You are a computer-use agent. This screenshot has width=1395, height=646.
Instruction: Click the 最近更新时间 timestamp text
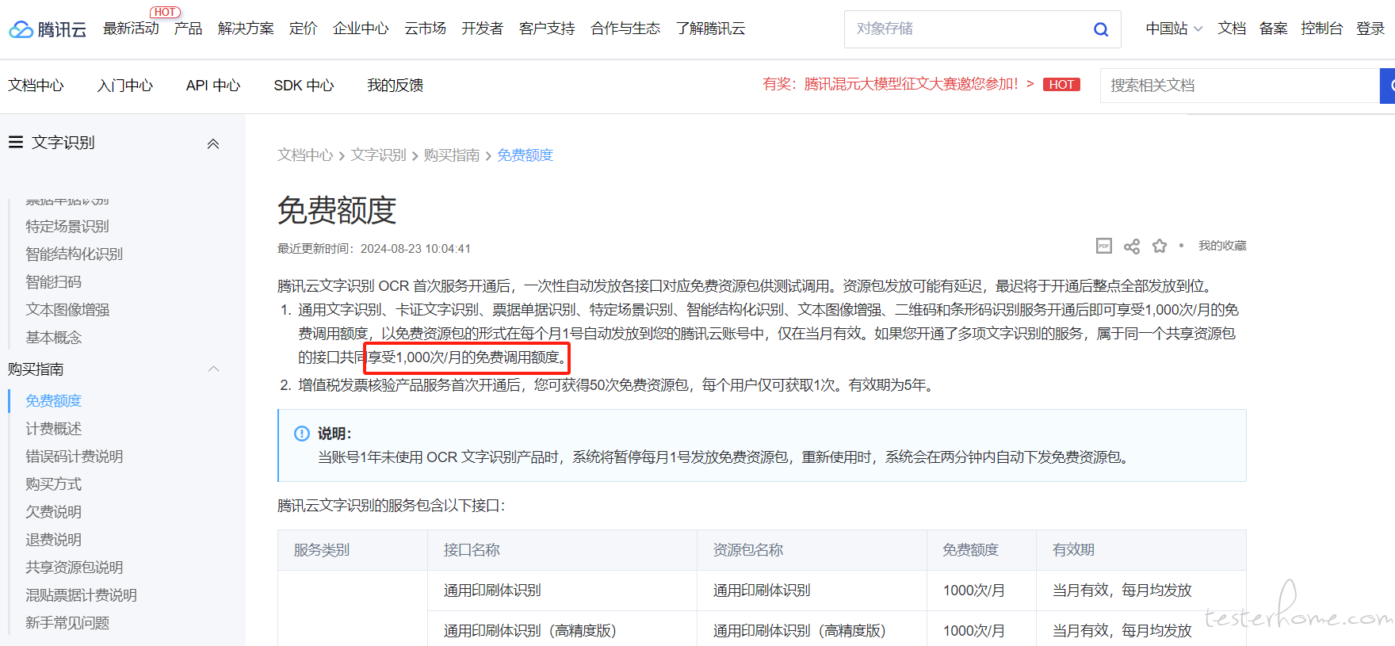pyautogui.click(x=374, y=249)
